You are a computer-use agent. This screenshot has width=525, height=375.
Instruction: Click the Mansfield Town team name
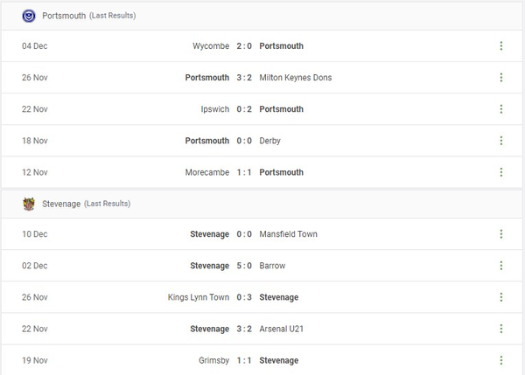(x=289, y=234)
